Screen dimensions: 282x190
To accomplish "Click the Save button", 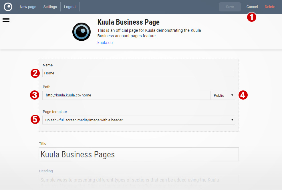I will click(230, 7).
